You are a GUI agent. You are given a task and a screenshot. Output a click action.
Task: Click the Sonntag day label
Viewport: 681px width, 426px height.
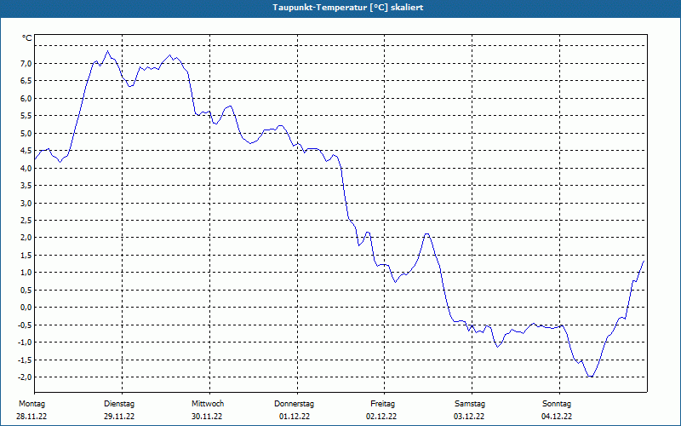pos(557,404)
